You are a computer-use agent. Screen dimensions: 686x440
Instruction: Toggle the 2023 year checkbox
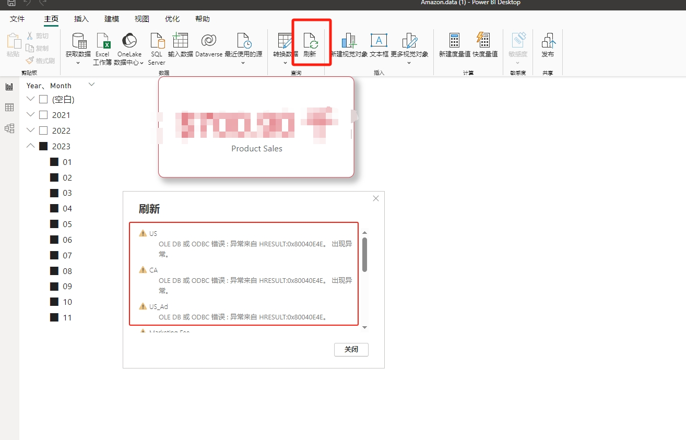click(43, 146)
